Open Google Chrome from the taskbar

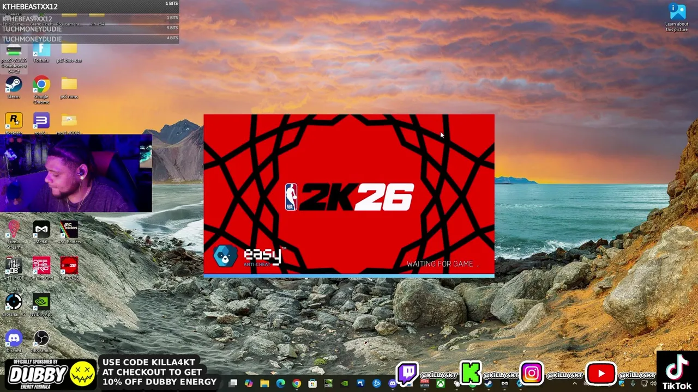(296, 383)
